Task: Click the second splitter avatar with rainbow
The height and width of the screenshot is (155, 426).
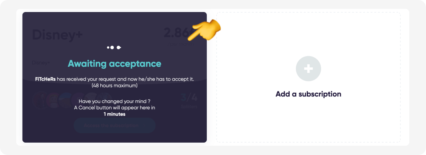Action: coord(53,100)
